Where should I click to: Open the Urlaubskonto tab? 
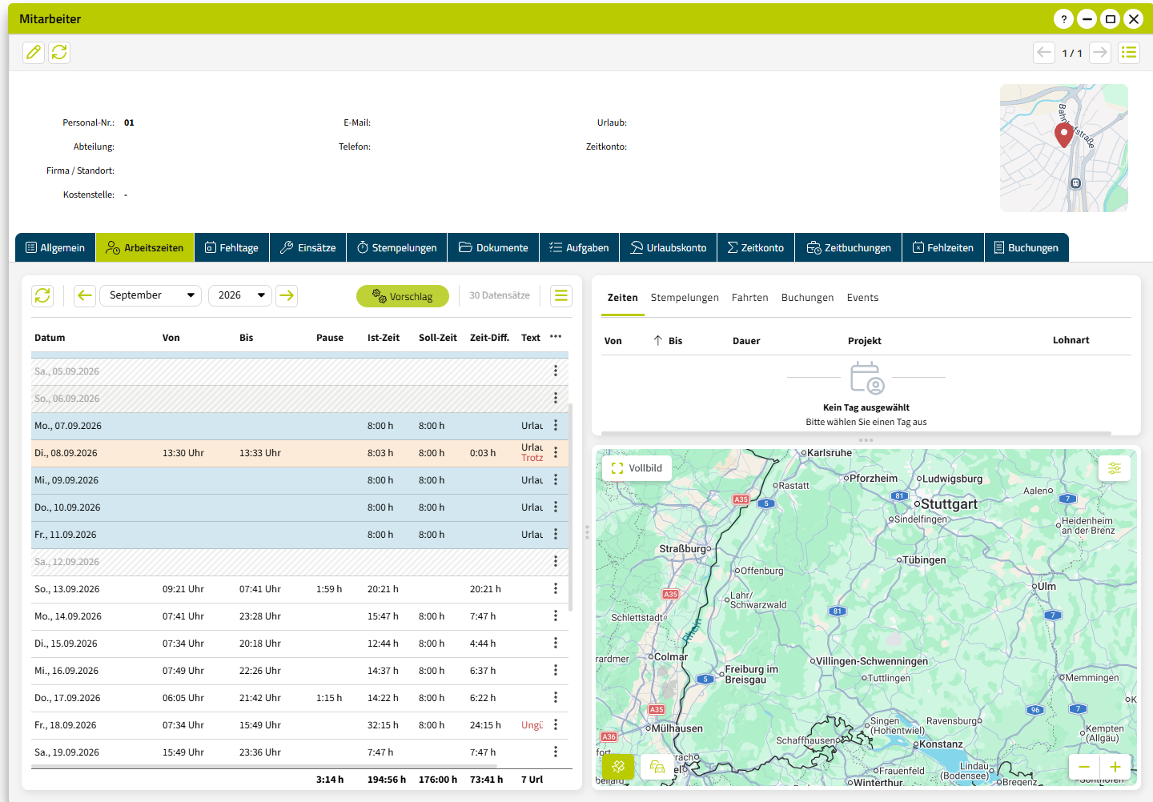coord(669,247)
